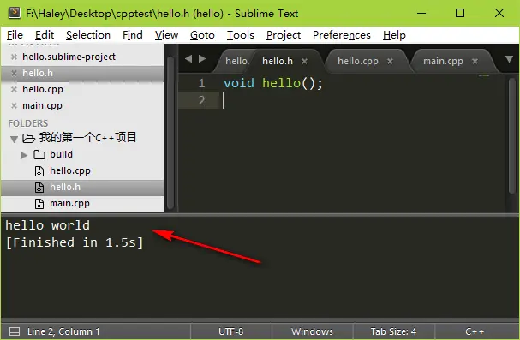Image resolution: width=520 pixels, height=340 pixels.
Task: Open the Edit menu
Action: [45, 35]
